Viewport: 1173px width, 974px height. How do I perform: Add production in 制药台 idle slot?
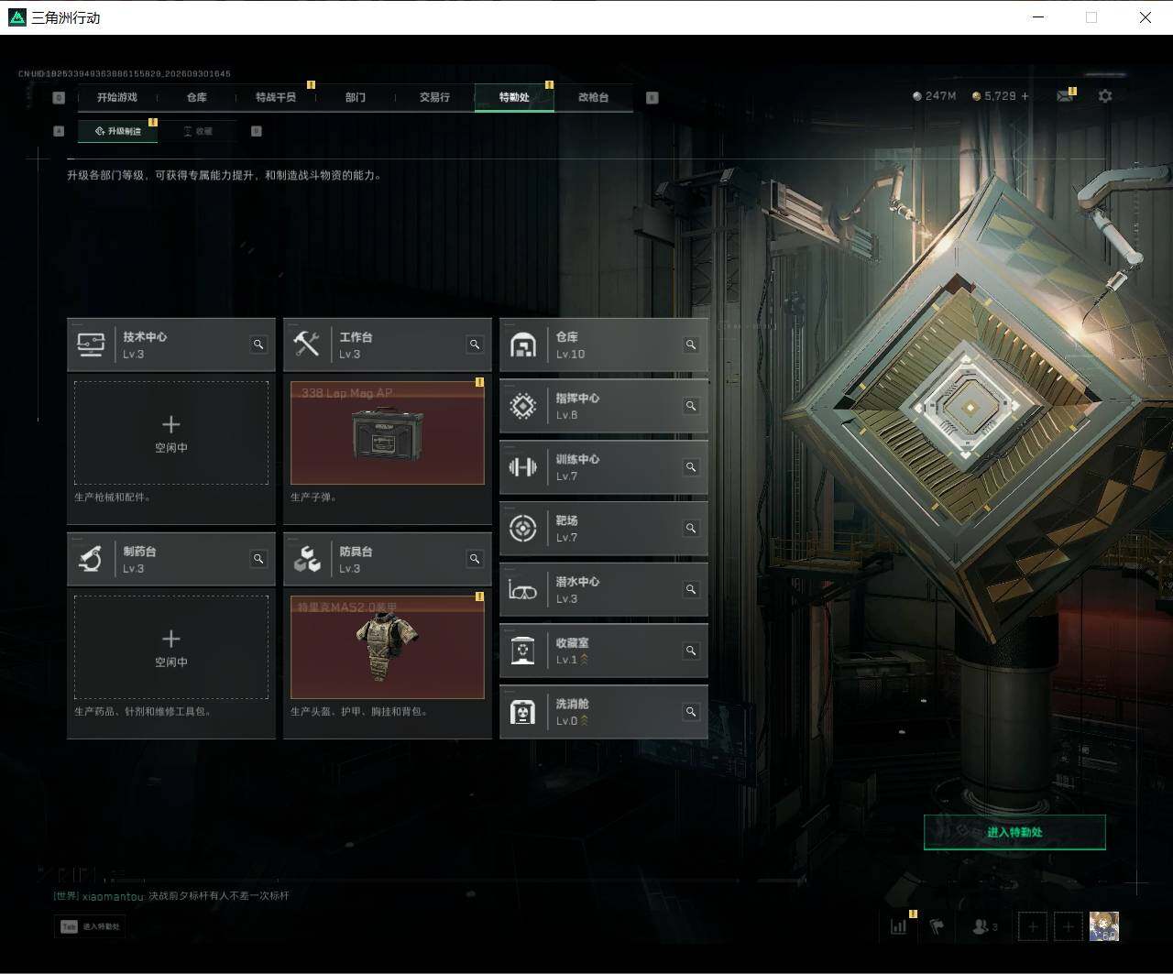171,648
